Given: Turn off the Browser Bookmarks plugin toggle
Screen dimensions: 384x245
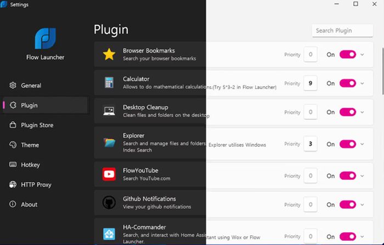Looking at the screenshot, I should point(348,54).
